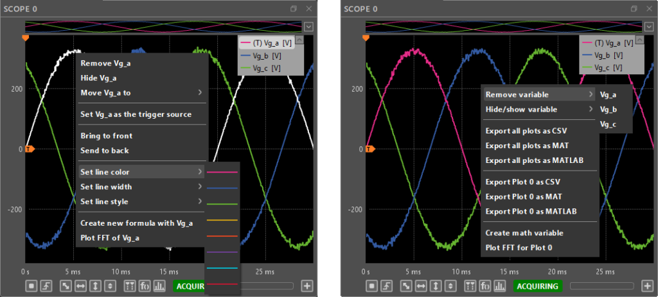Pick the green line color swatch
Screen dimensions: 658x297
(x=222, y=204)
